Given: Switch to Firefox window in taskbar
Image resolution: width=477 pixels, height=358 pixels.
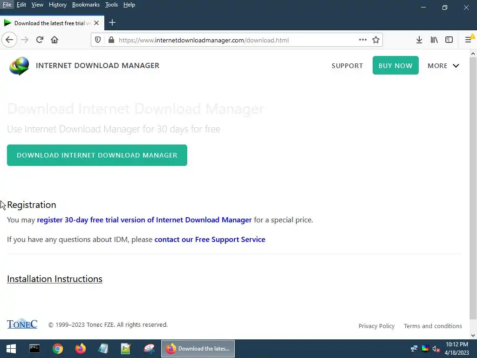Looking at the screenshot, I should [198, 349].
